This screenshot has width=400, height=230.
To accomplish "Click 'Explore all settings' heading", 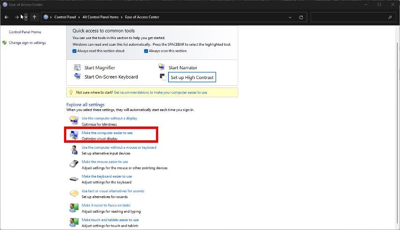I will (x=85, y=104).
